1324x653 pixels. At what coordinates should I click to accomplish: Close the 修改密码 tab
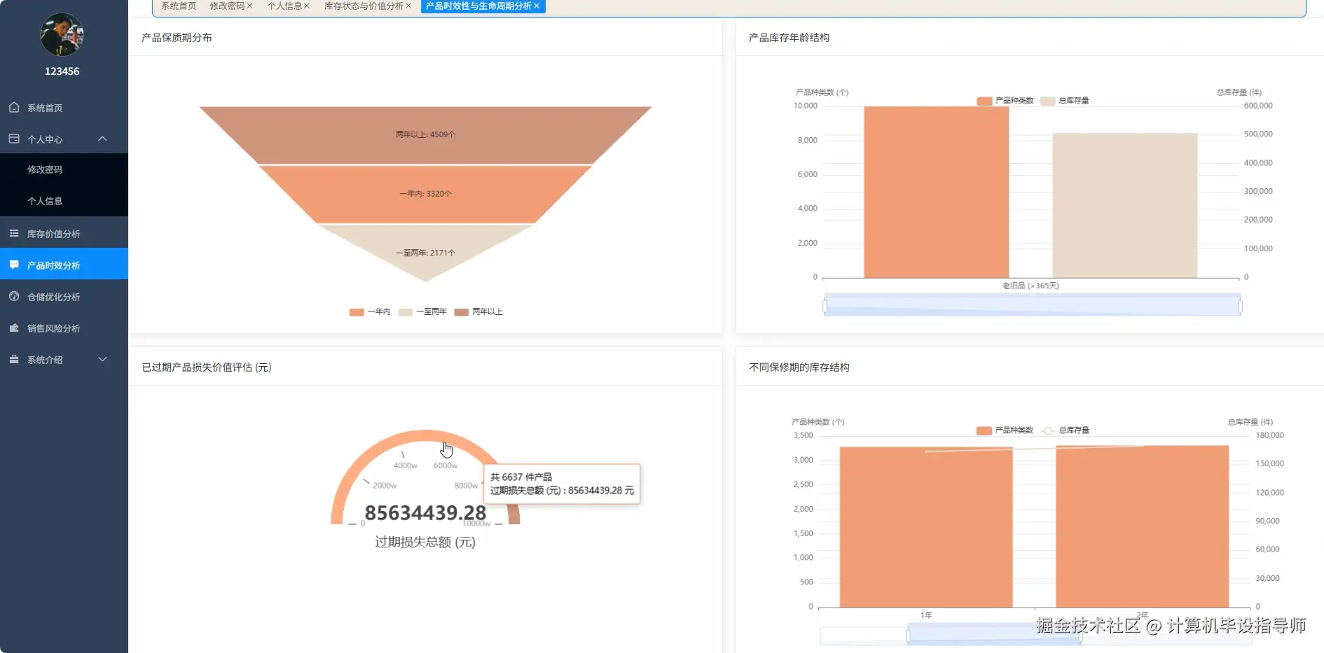click(249, 6)
